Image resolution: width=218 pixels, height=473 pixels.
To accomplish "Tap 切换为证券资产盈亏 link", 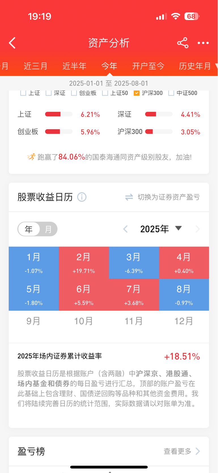I will pyautogui.click(x=169, y=197).
